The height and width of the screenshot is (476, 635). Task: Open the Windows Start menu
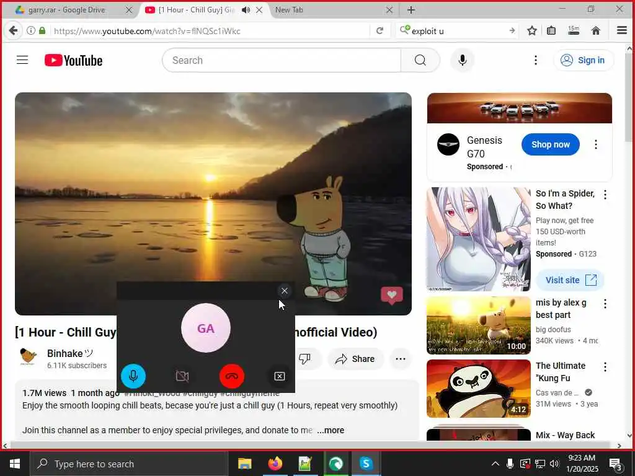tap(15, 464)
